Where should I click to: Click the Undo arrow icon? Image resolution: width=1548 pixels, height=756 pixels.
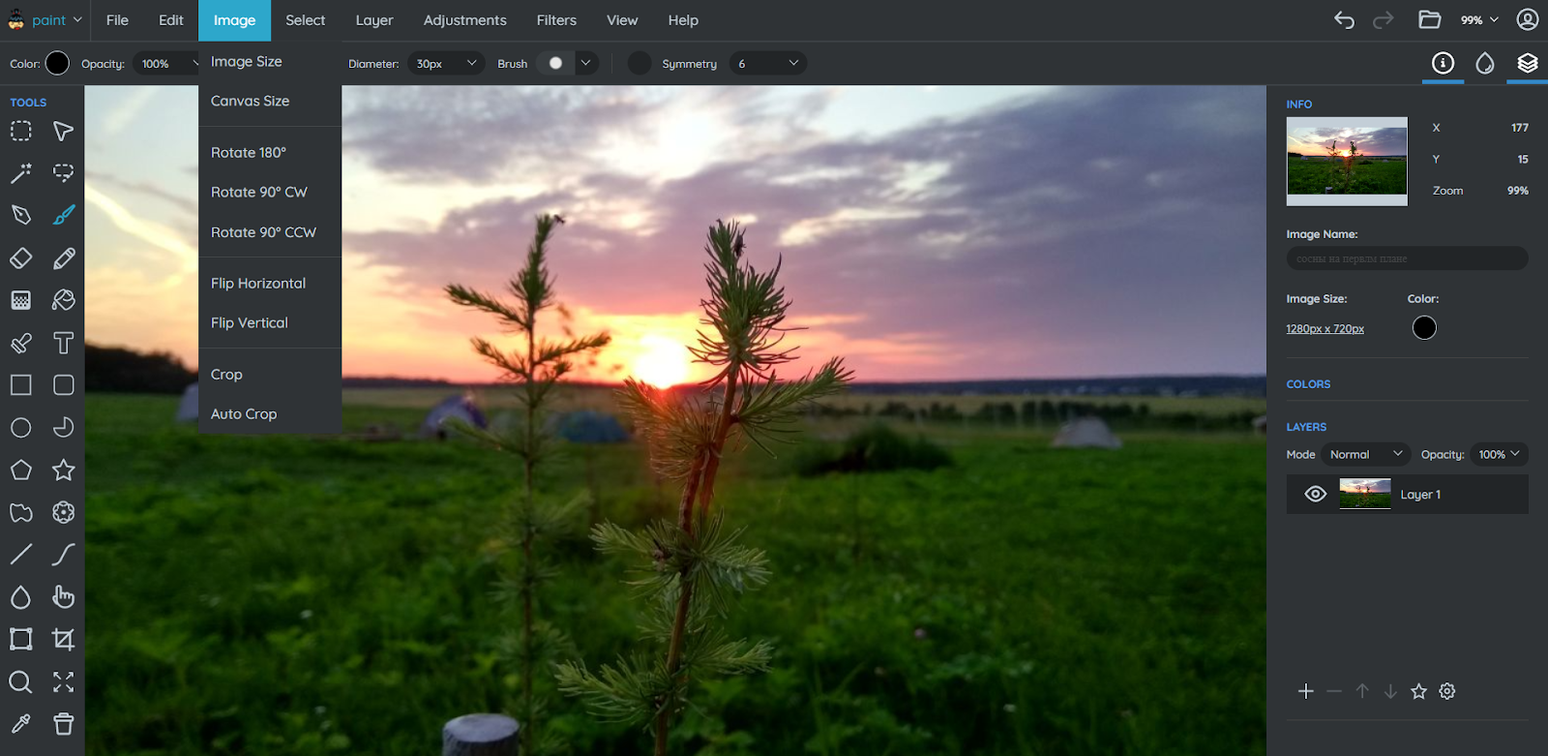point(1344,20)
